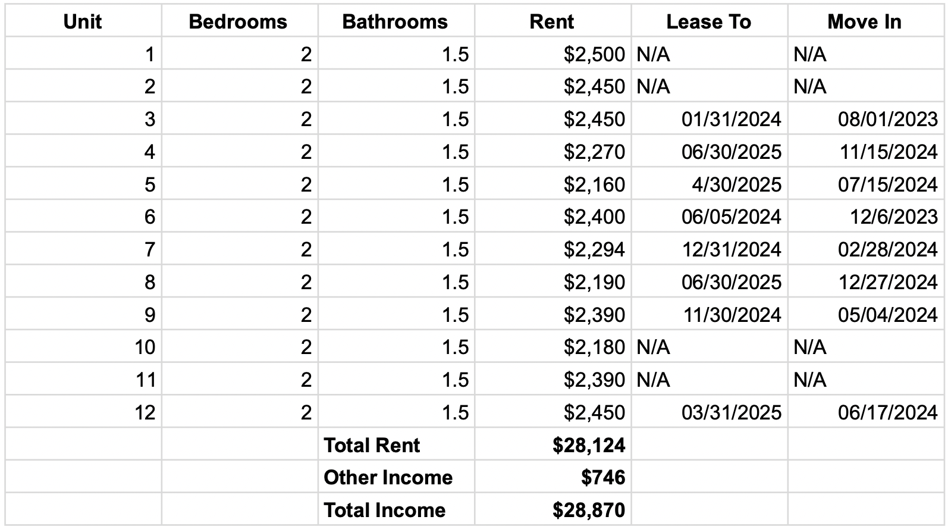Select the Other Income amount $746
The image size is (948, 526).
pos(603,477)
